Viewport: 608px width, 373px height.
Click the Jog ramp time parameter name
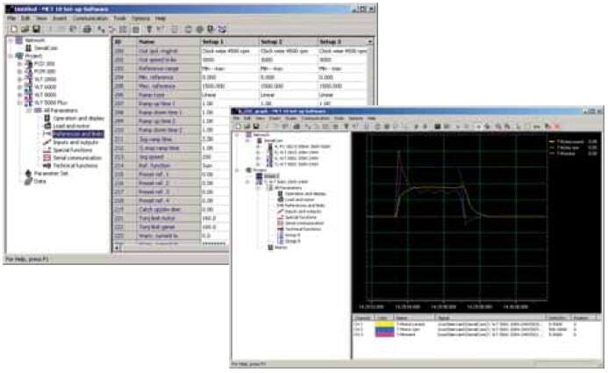tap(155, 140)
